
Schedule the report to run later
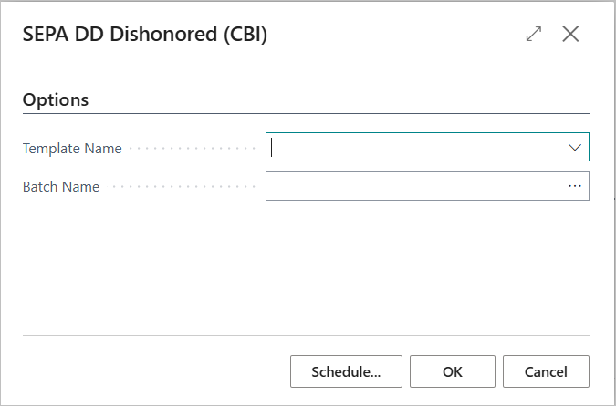(x=346, y=371)
